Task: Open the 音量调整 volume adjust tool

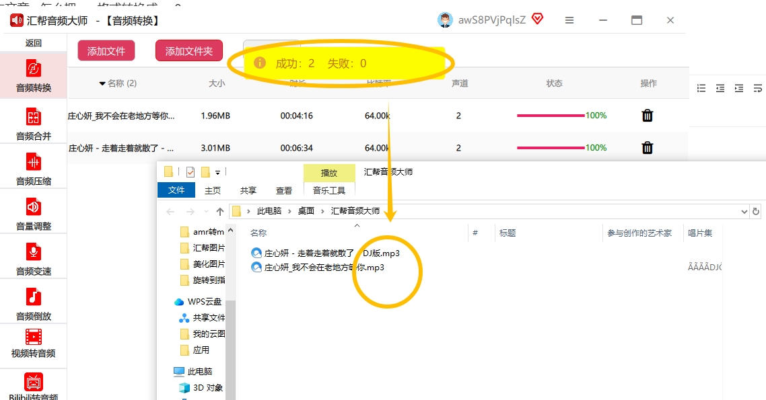Action: click(33, 213)
